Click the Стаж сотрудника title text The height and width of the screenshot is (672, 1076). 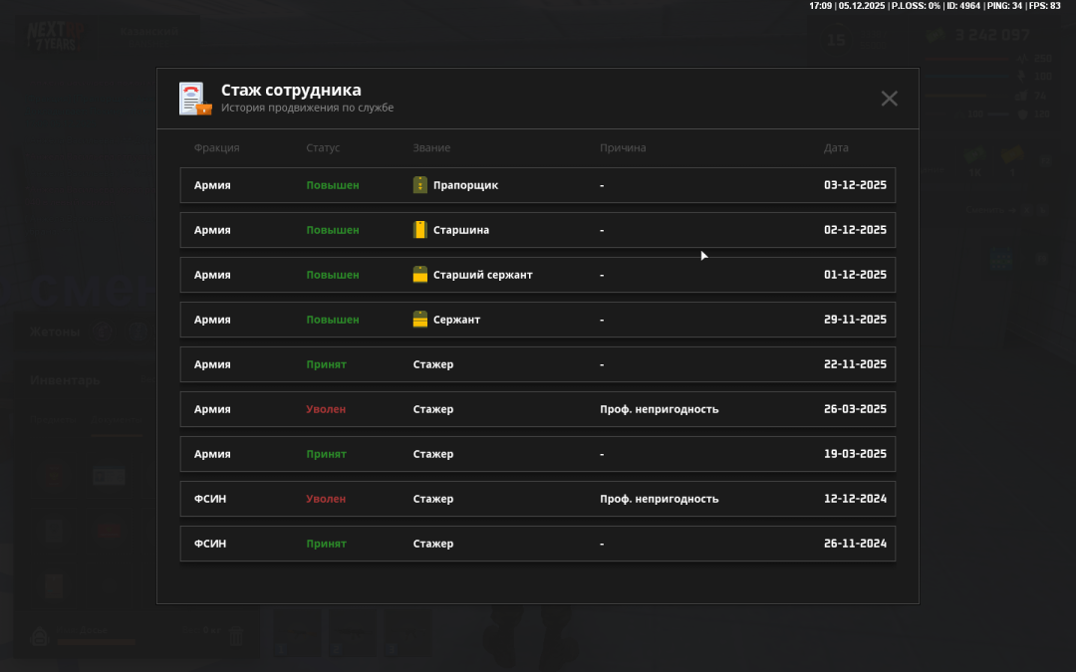[x=291, y=91]
